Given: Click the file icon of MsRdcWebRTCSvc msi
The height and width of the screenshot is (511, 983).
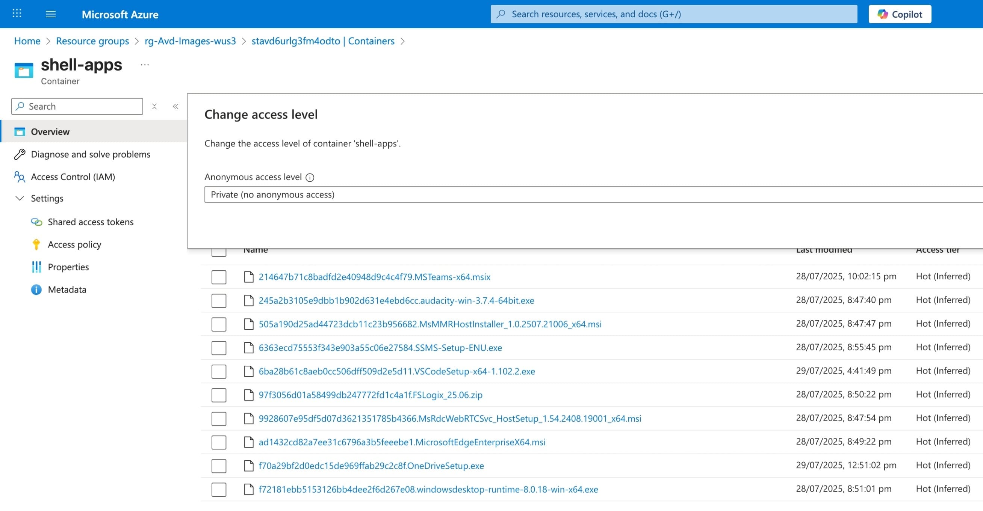Looking at the screenshot, I should 249,419.
